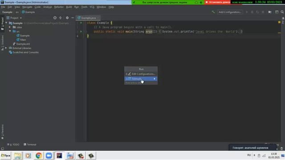Click the Example project breadcrumb in navigation bar
285x160 pixels.
pyautogui.click(x=7, y=12)
